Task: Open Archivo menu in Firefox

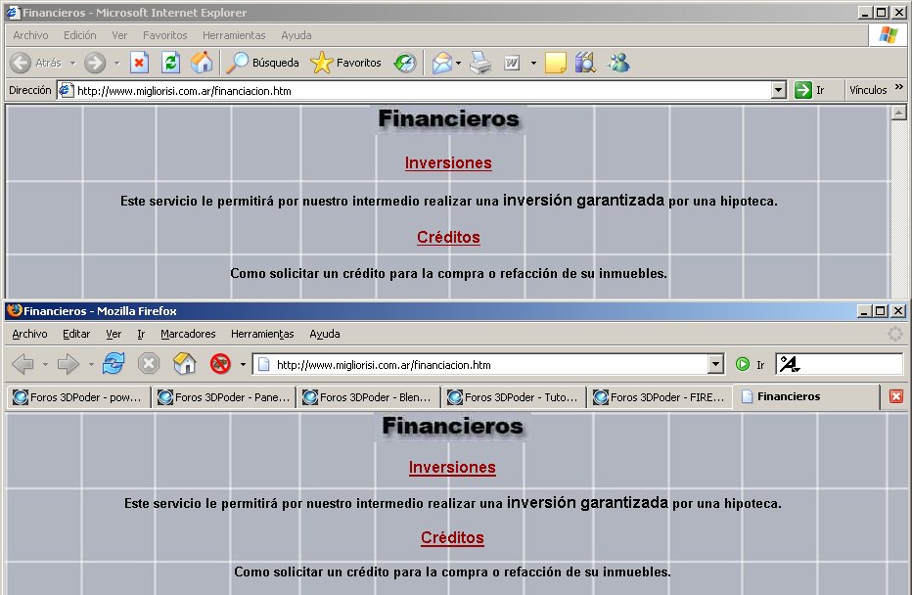Action: click(x=29, y=334)
